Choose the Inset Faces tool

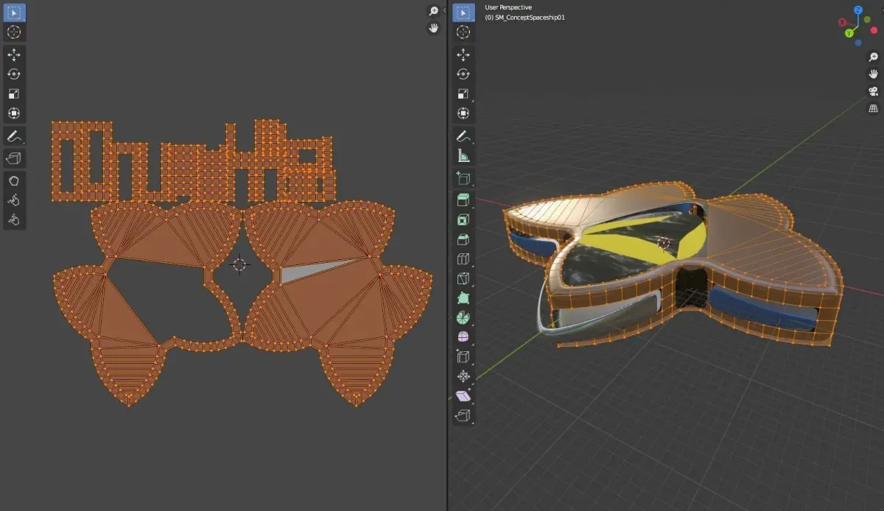coord(463,219)
